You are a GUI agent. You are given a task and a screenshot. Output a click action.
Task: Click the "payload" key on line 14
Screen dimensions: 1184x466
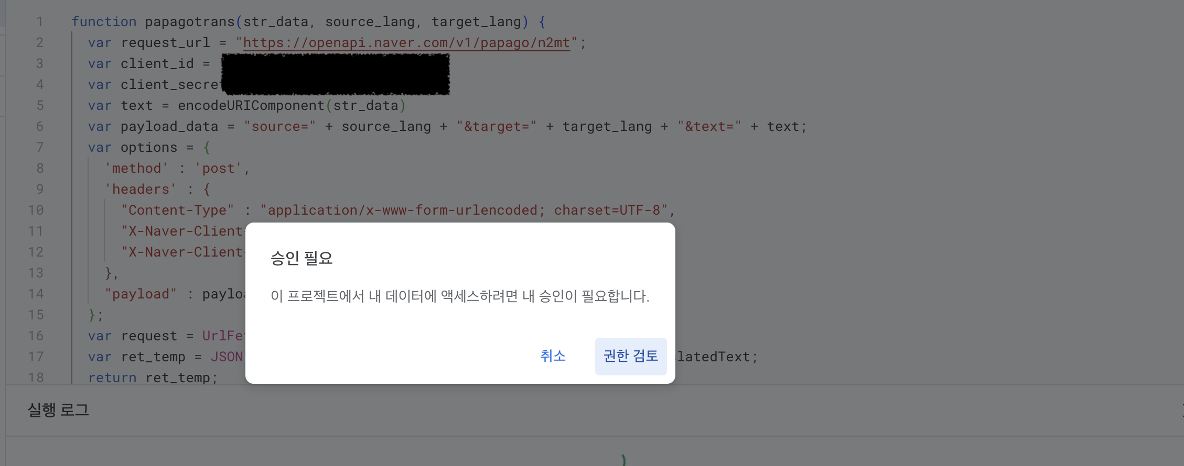tap(141, 294)
